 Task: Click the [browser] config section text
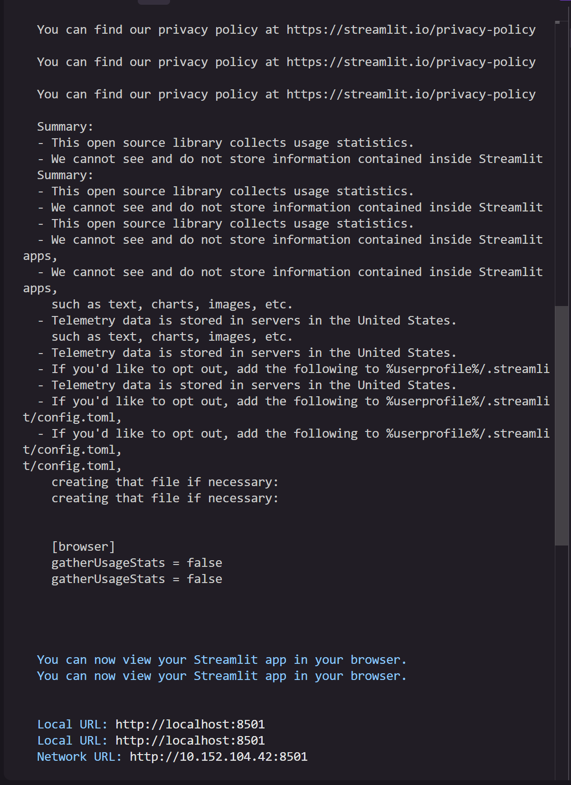tap(83, 547)
